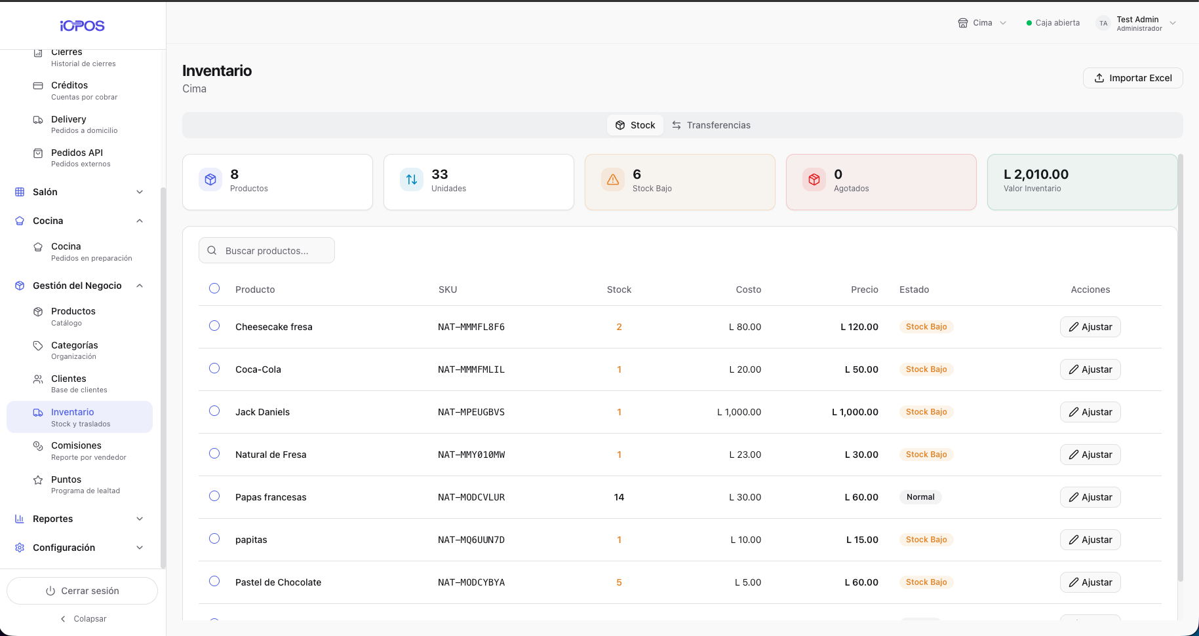
Task: Click the Stock column header
Action: coord(619,290)
